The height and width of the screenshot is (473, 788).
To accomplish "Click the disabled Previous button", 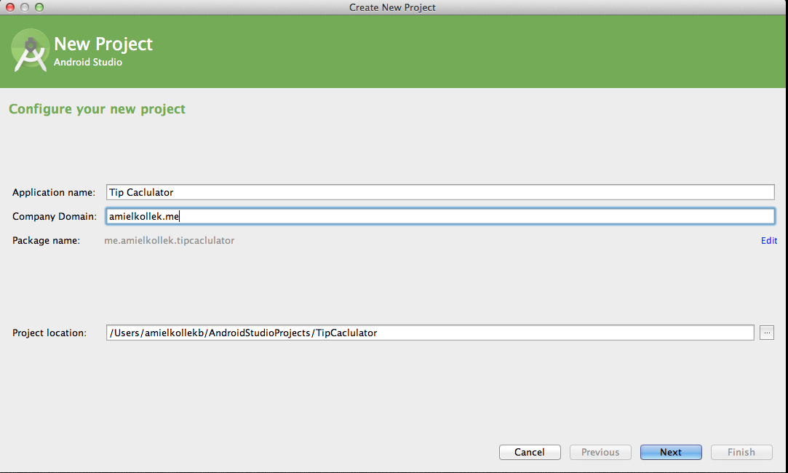I will coord(600,452).
